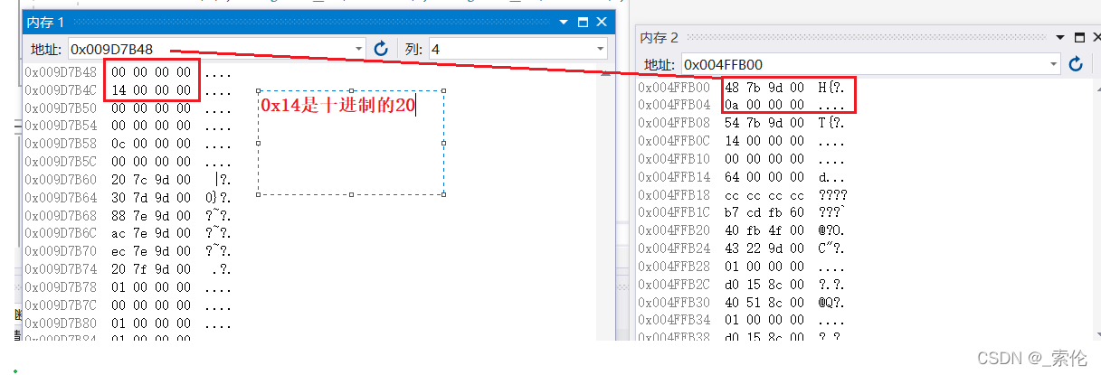
Task: Click the 地址: label in Memory 2
Action: point(659,65)
